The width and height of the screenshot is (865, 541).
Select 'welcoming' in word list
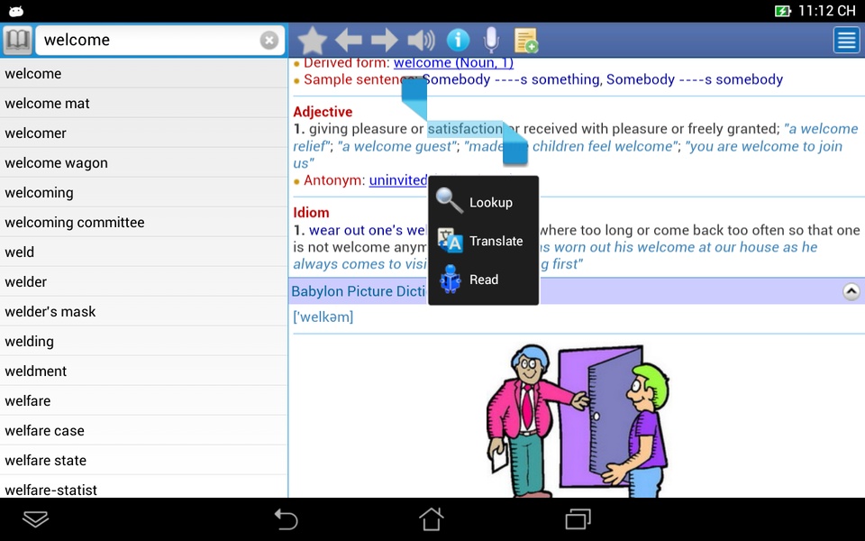(143, 193)
